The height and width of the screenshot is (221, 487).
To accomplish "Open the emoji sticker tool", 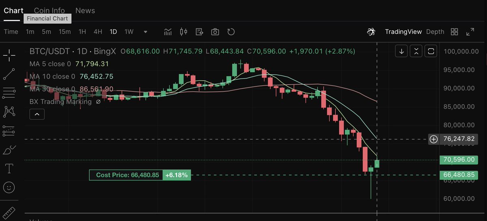I will [9, 187].
